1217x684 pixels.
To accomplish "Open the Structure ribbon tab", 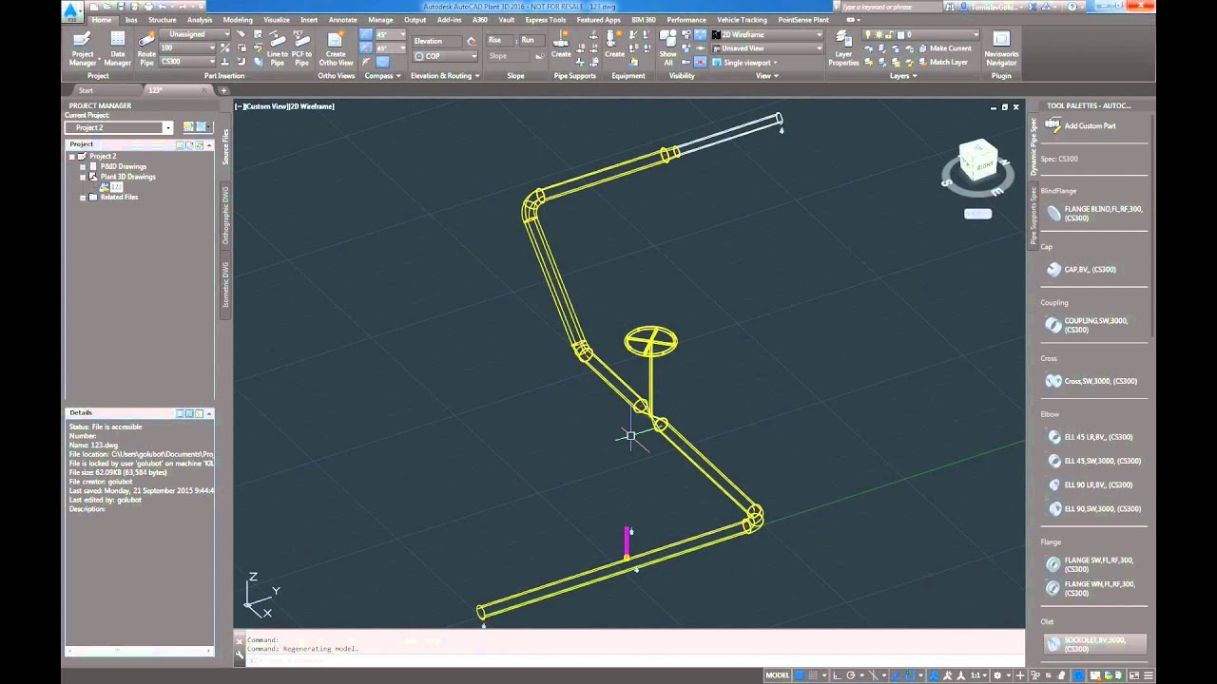I will 162,19.
